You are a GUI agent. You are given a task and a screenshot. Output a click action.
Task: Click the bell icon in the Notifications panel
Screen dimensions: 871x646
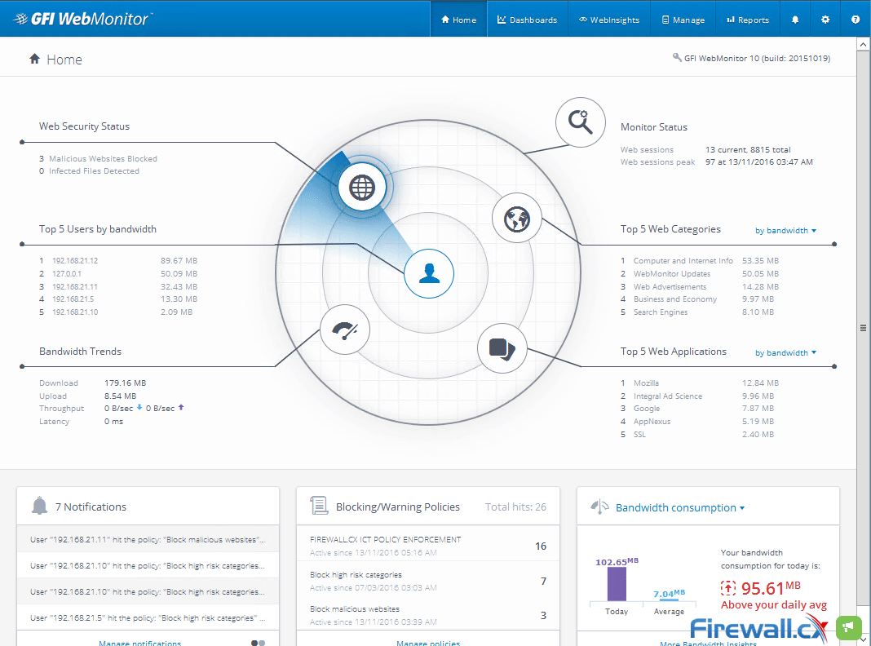tap(39, 506)
